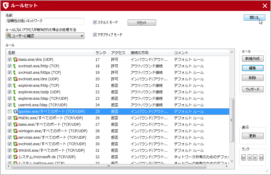Click bidirectional arrow icon of lsass.exe/dns rule

click(x=15, y=60)
